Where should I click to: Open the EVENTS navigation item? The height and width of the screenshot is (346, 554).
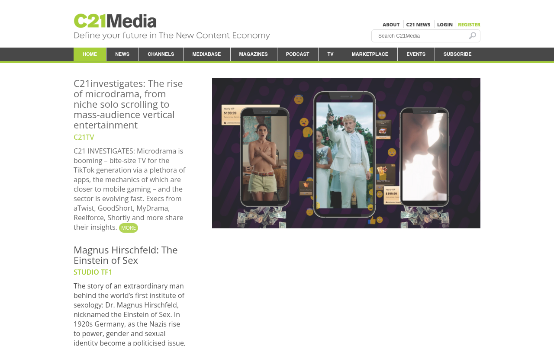416,54
